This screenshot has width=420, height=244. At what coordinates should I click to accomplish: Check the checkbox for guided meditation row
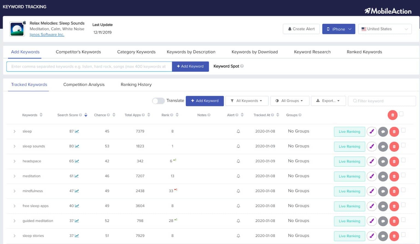tap(403, 220)
